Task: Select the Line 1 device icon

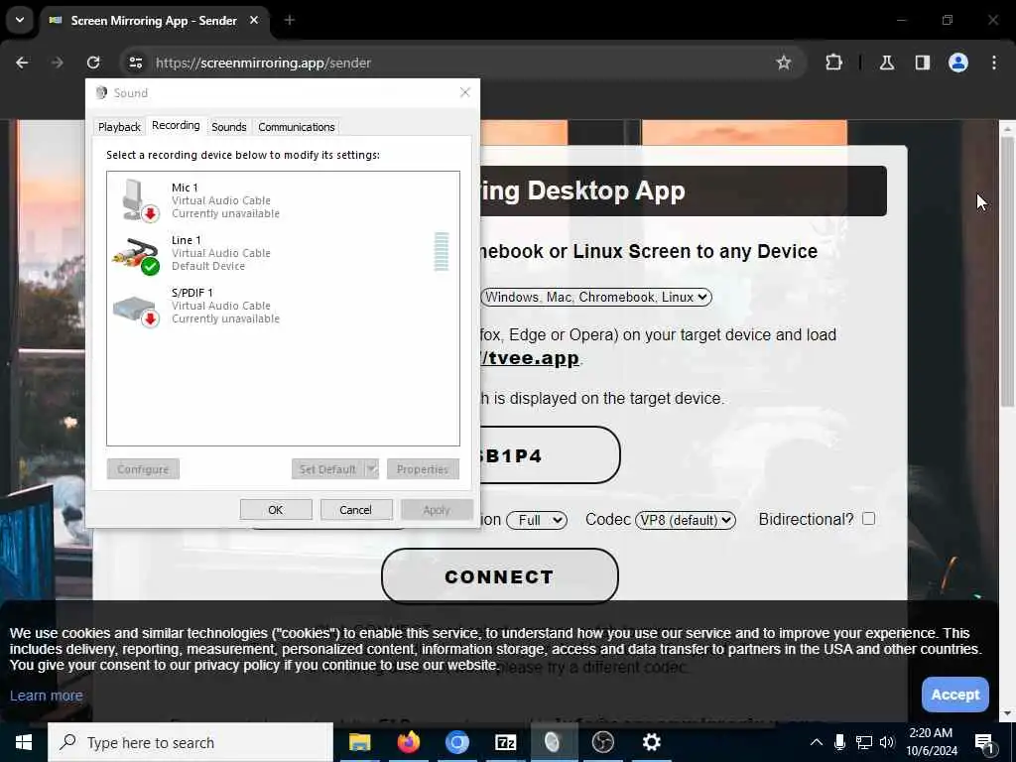Action: 136,255
